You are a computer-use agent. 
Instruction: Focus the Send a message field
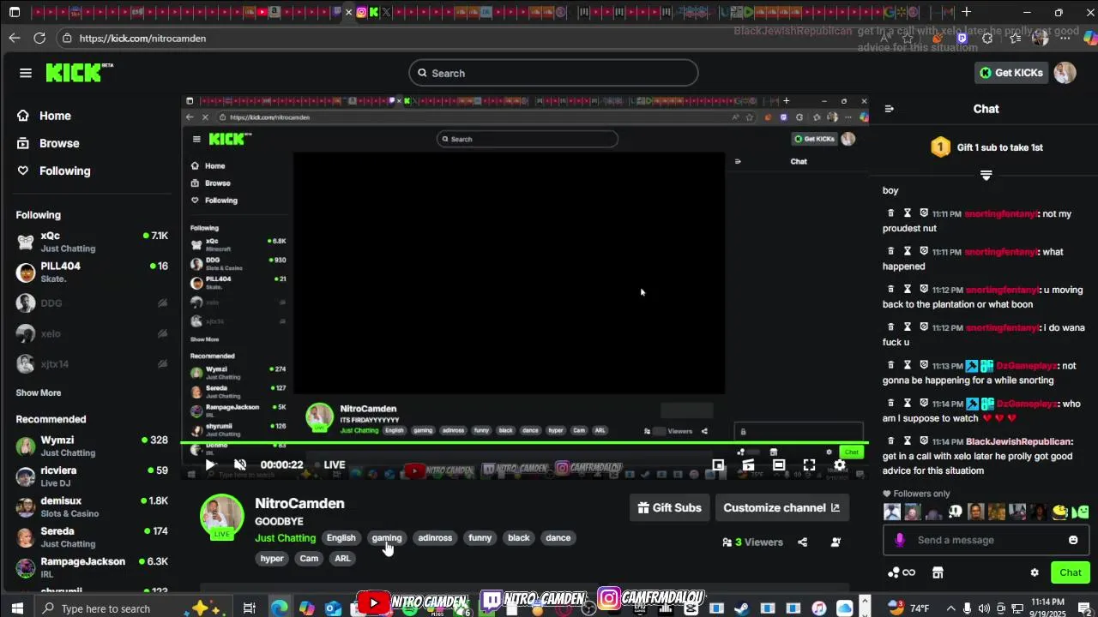(986, 540)
